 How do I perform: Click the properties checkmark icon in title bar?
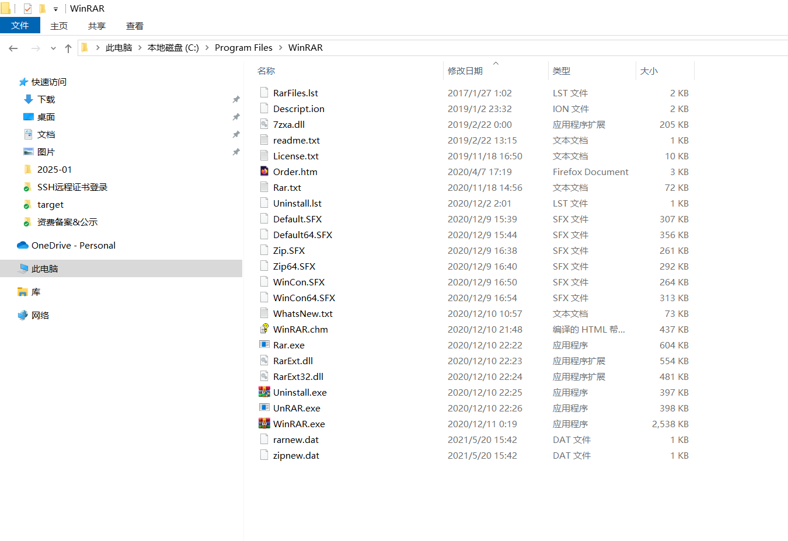point(27,9)
